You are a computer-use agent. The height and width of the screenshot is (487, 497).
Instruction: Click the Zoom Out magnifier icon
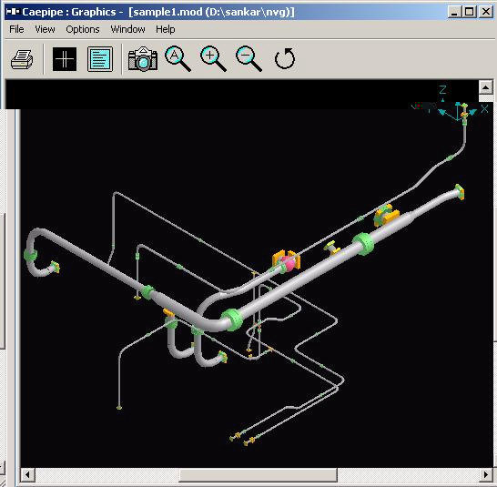point(248,58)
